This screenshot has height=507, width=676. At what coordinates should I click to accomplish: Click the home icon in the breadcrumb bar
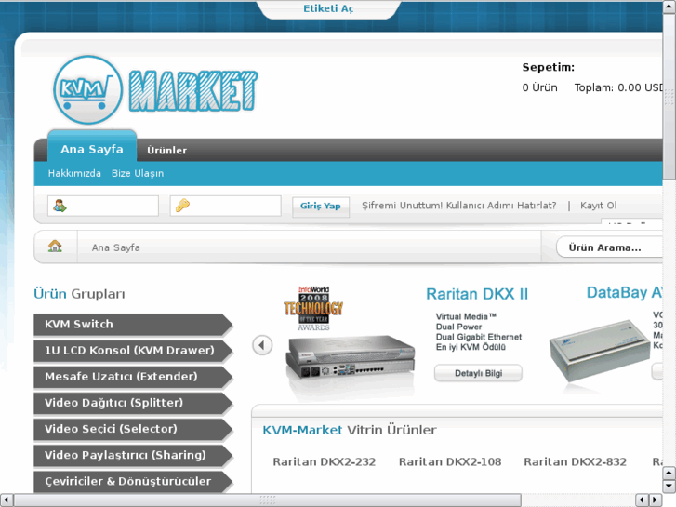[x=55, y=246]
